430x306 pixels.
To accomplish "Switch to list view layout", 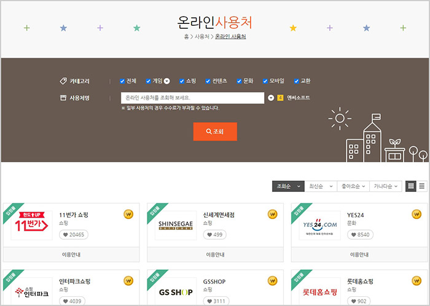I will pos(421,186).
